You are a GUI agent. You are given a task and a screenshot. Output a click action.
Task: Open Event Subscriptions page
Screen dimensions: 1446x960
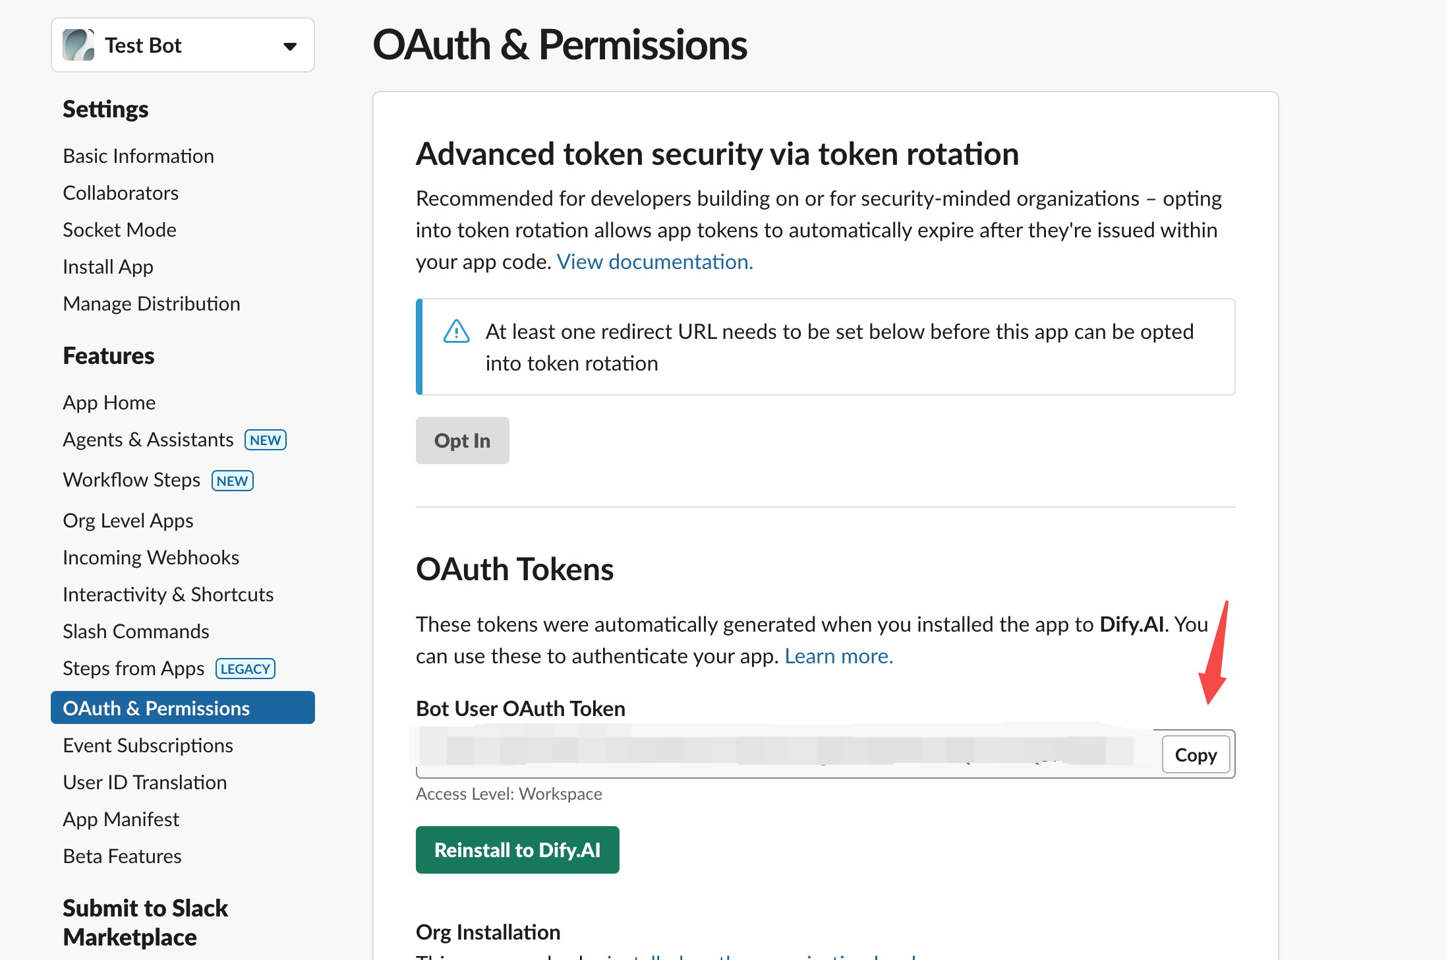coord(148,745)
